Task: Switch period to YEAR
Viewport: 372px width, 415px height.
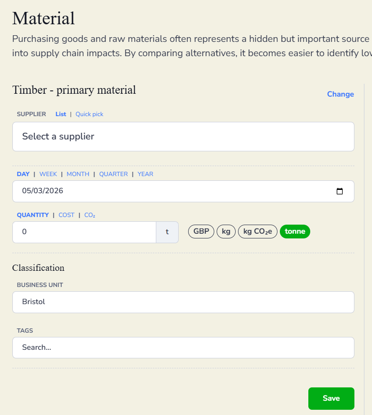Action: pyautogui.click(x=145, y=174)
